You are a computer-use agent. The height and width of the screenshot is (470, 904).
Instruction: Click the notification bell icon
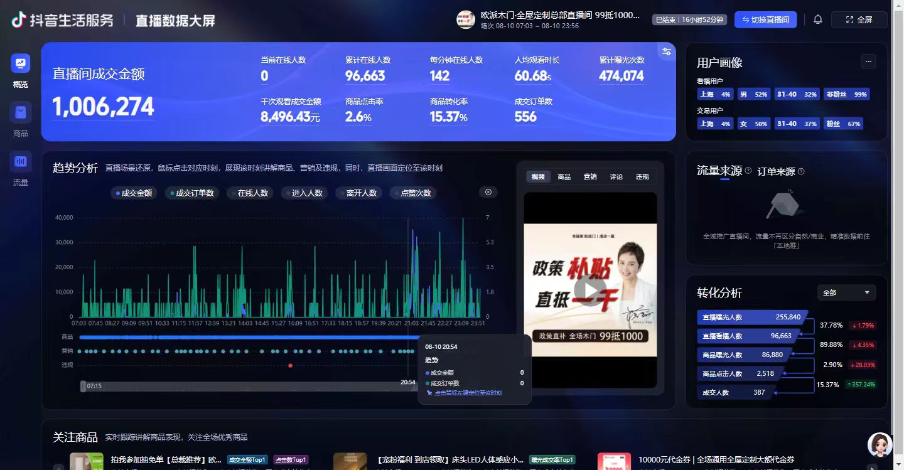pos(817,19)
